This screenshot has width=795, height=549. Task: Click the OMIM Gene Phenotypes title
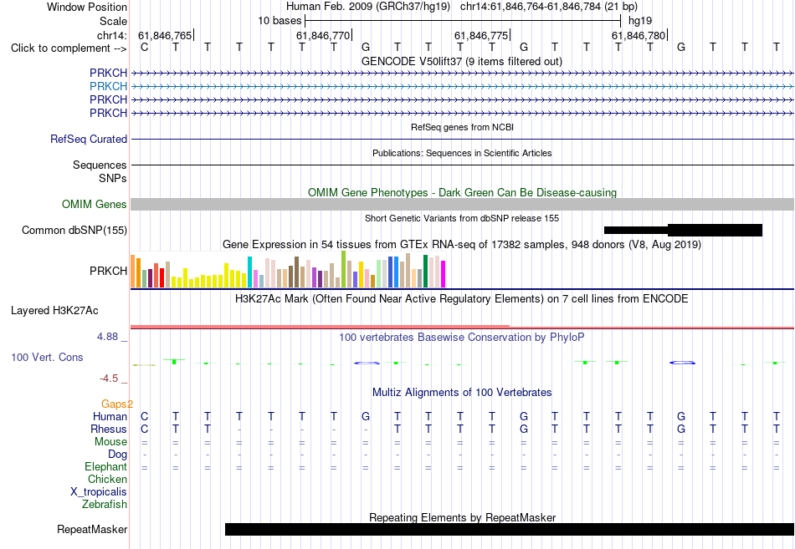pyautogui.click(x=462, y=192)
